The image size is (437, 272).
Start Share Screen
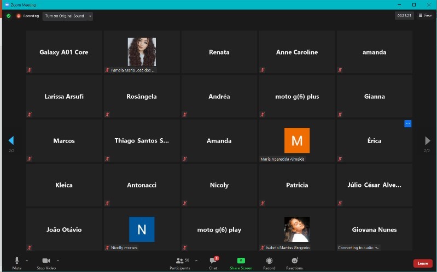click(241, 263)
